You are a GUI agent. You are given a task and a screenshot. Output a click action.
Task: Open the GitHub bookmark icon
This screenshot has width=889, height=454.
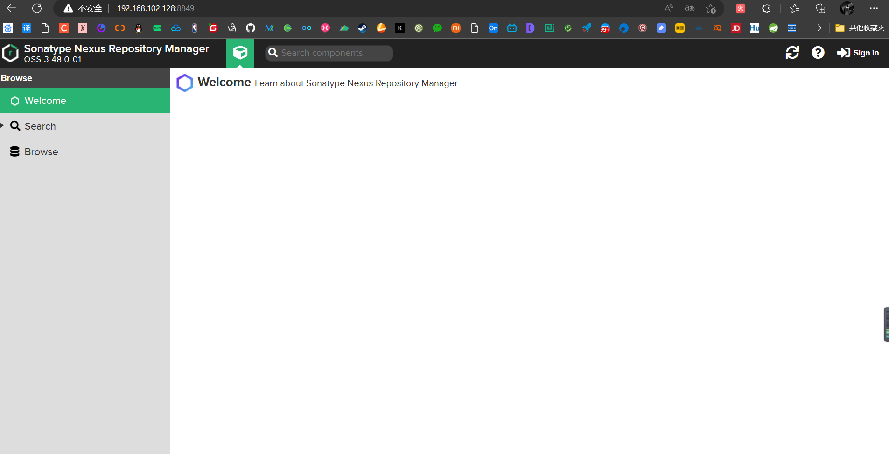pyautogui.click(x=251, y=28)
